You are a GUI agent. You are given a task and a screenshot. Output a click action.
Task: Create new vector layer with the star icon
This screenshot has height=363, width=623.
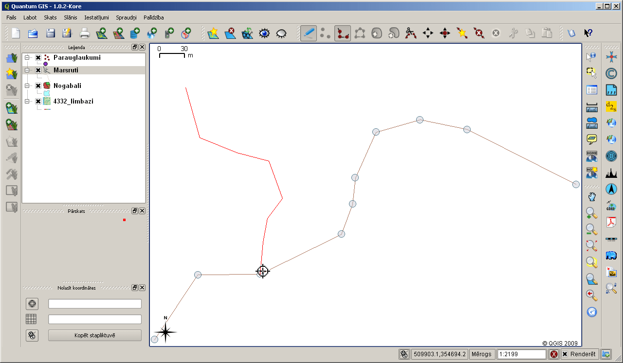click(213, 33)
